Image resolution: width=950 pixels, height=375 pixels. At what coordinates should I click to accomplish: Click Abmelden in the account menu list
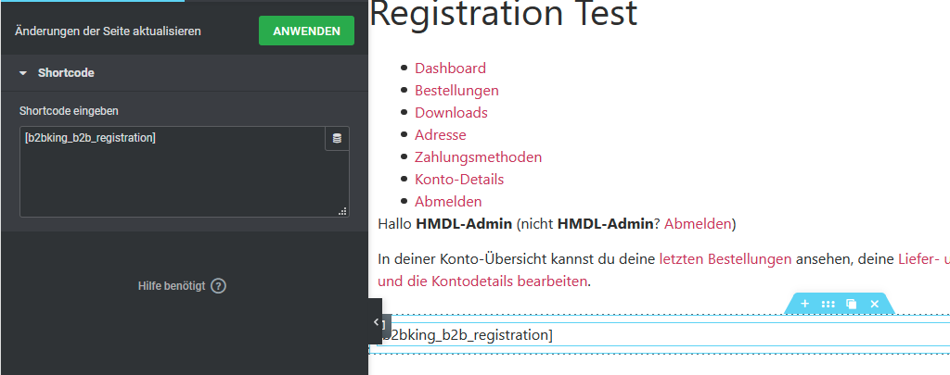(x=448, y=202)
